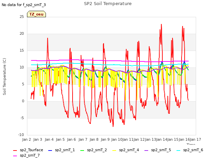Click the 10 y-axis tick label
216x162 pixels.
tap(22, 67)
